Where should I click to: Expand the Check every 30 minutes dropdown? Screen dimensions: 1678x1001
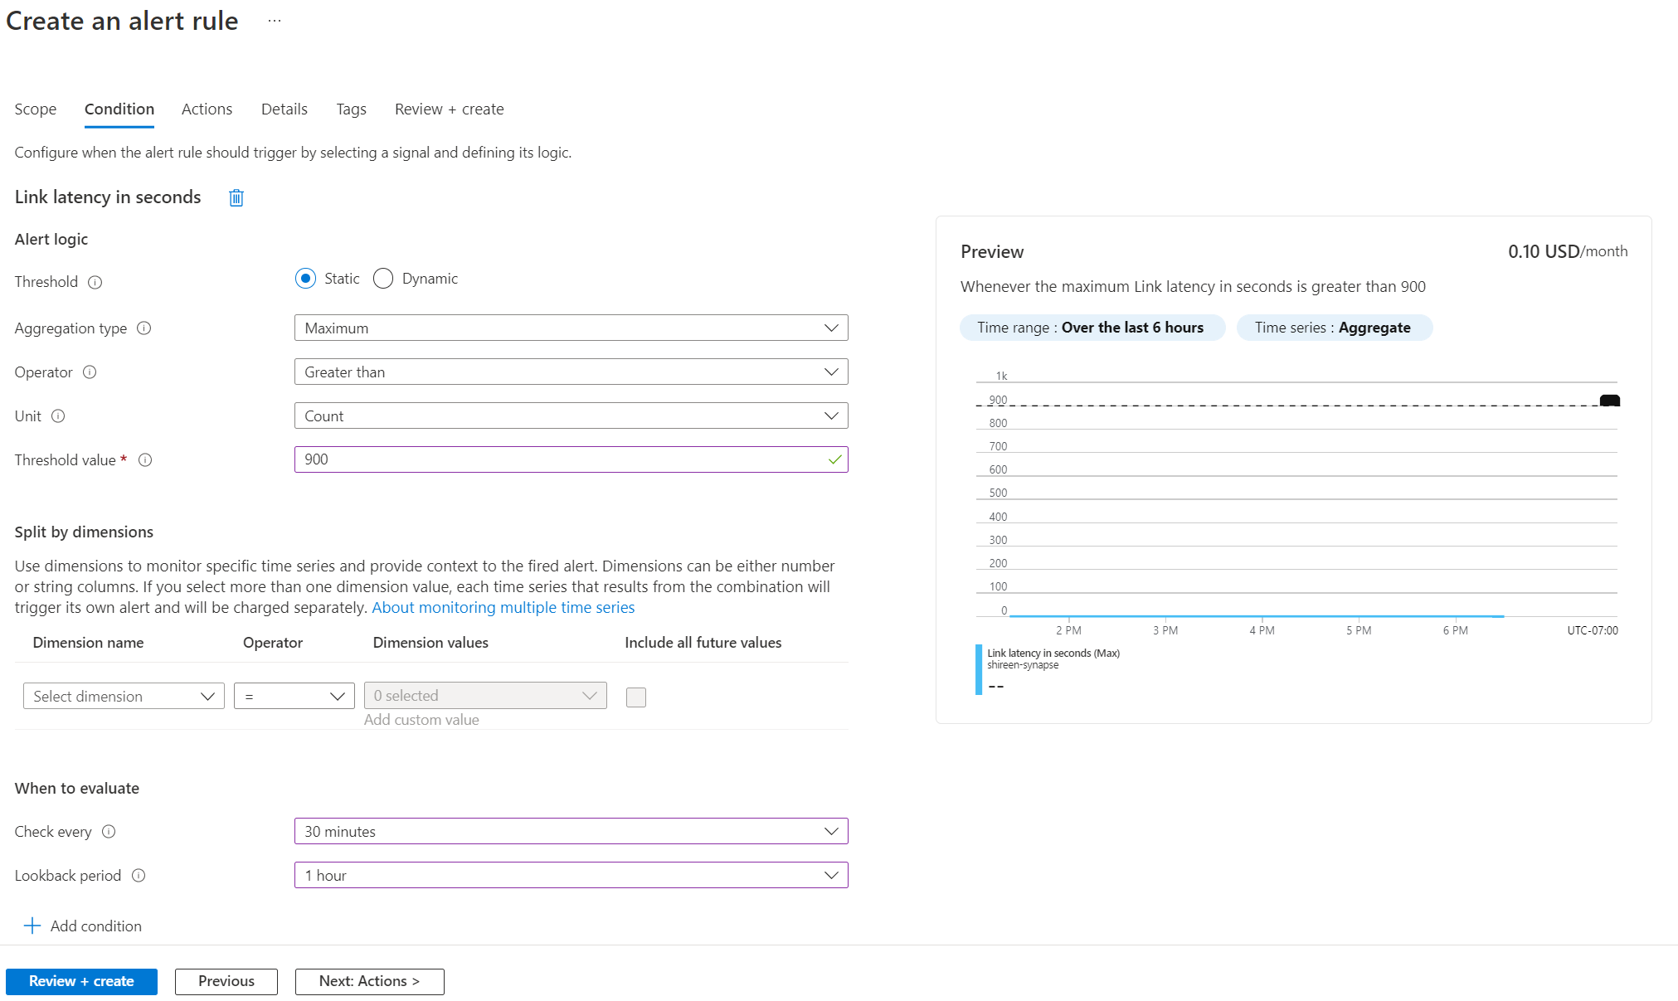click(x=571, y=832)
